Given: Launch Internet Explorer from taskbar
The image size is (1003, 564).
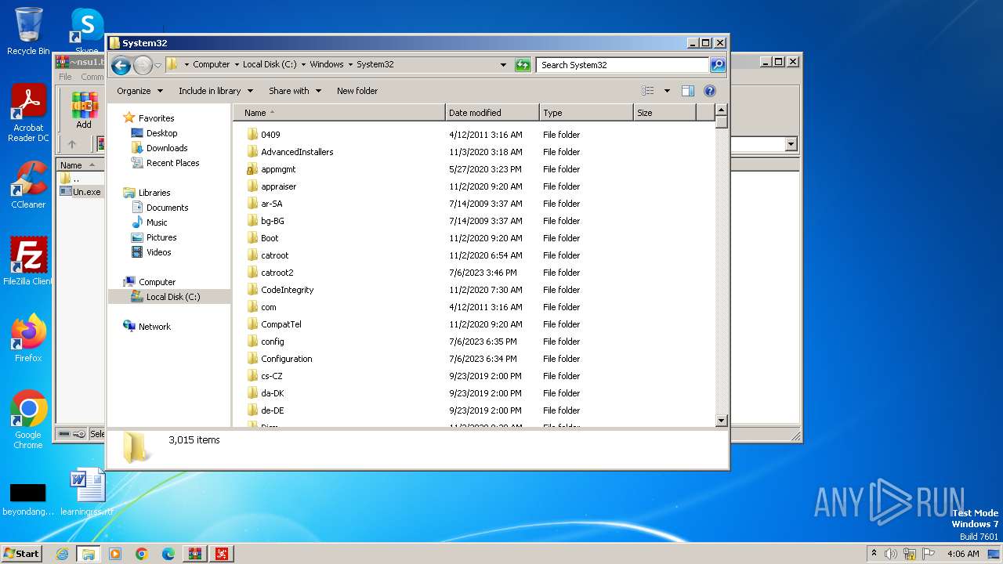Looking at the screenshot, I should [x=62, y=554].
